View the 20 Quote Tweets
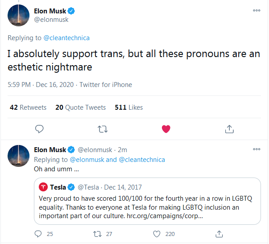This screenshot has height=244, width=269. [80, 108]
